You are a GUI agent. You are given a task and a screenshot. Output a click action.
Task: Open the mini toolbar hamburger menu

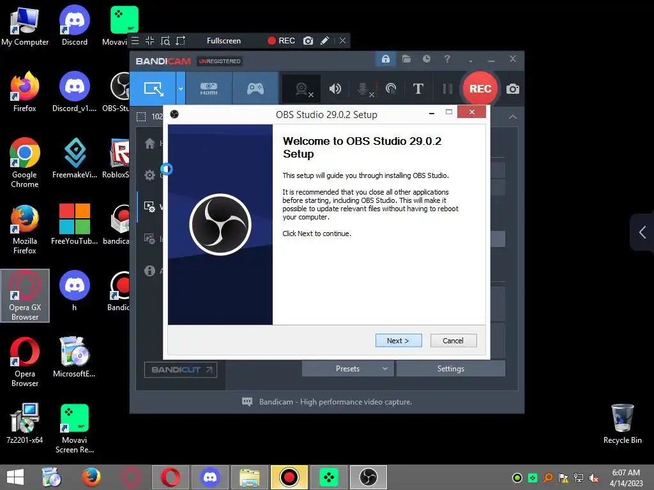pos(135,41)
